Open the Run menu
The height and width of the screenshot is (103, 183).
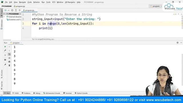(x=43, y=2)
